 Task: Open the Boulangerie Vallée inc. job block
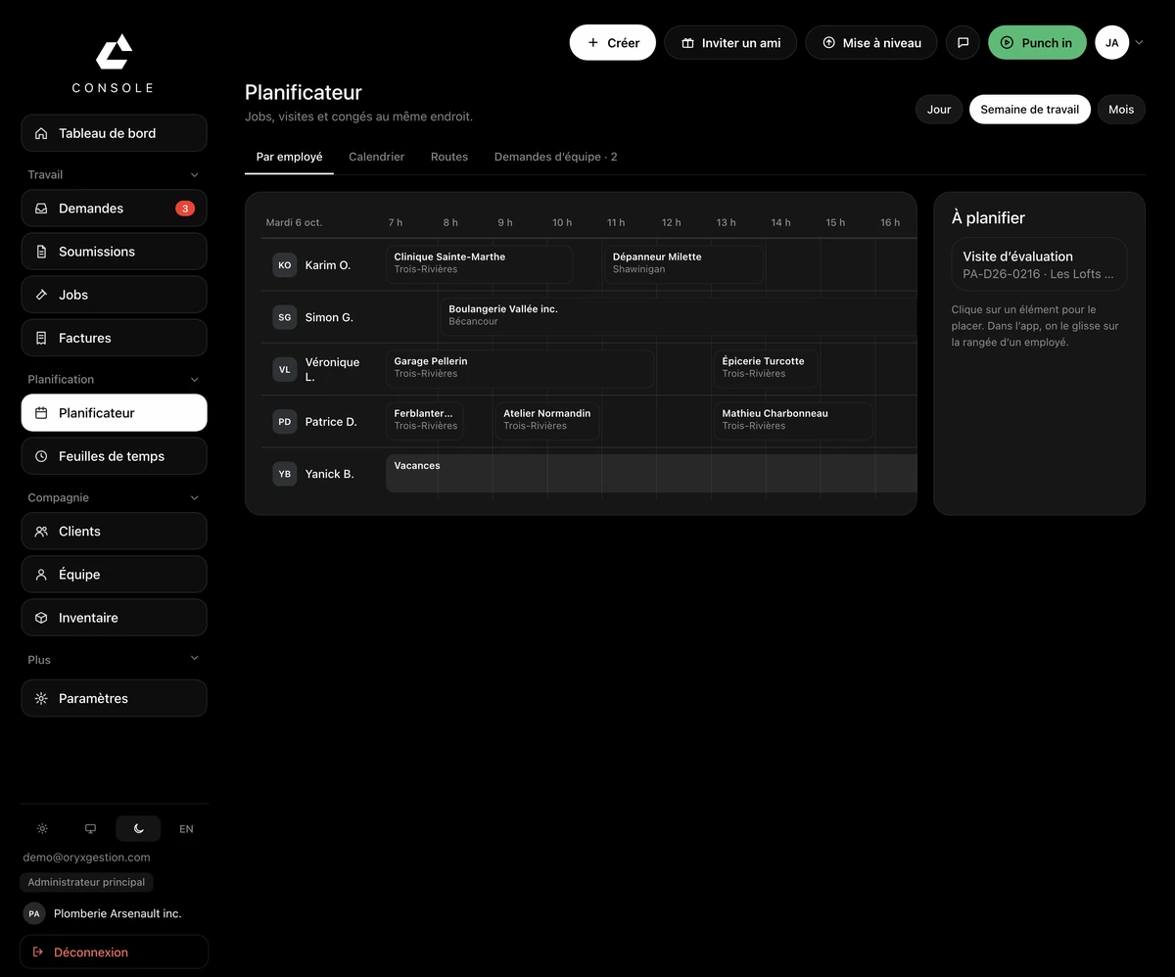tap(679, 316)
